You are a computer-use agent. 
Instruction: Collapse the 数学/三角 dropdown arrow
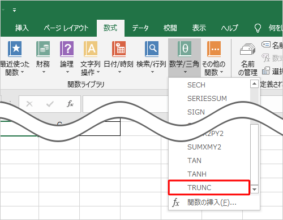tap(185, 72)
